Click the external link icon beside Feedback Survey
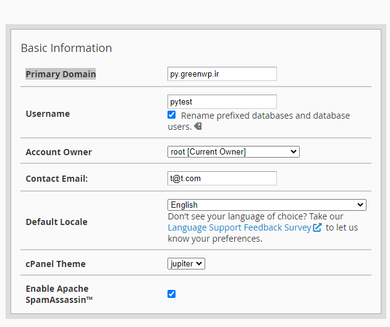The height and width of the screenshot is (327, 390). click(317, 227)
